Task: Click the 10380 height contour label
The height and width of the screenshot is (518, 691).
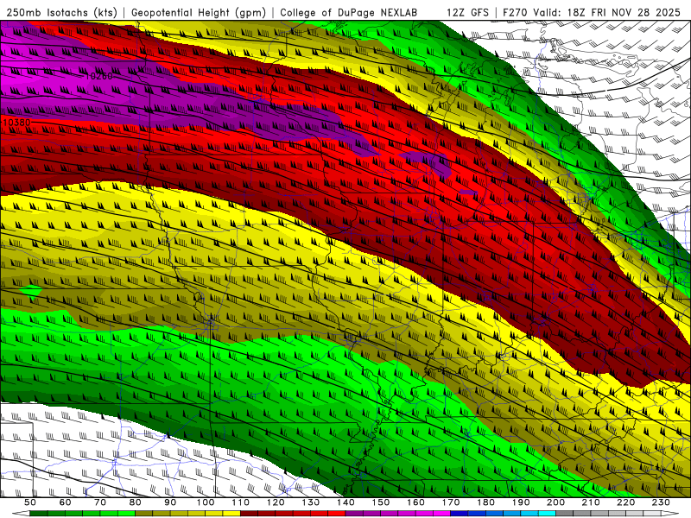Action: point(16,122)
